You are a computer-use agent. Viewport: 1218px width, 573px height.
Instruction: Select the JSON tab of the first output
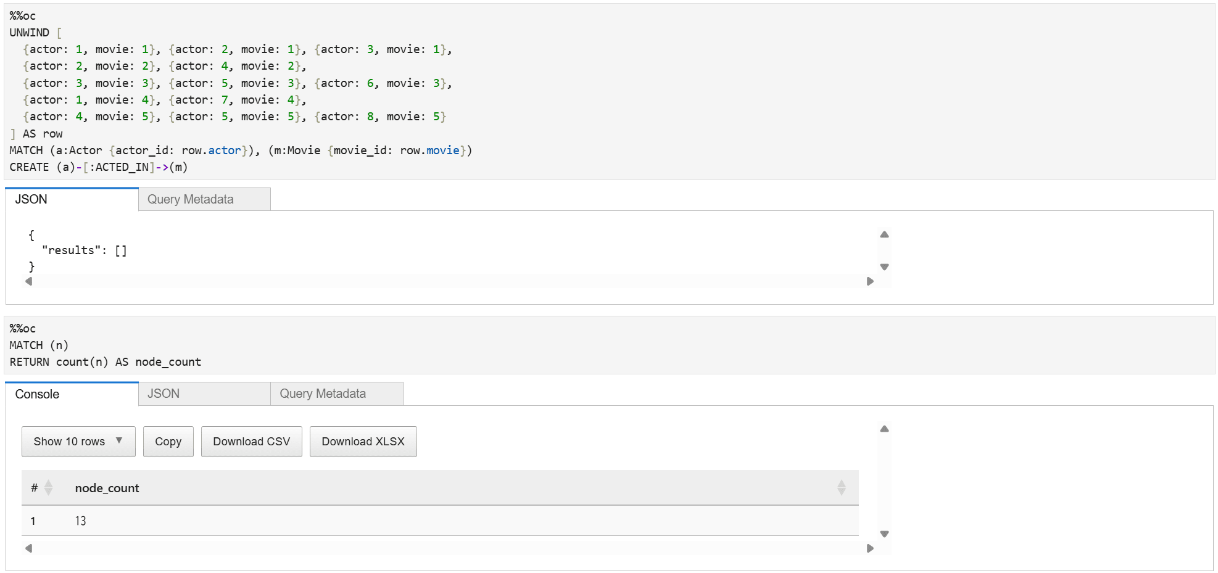pyautogui.click(x=72, y=199)
